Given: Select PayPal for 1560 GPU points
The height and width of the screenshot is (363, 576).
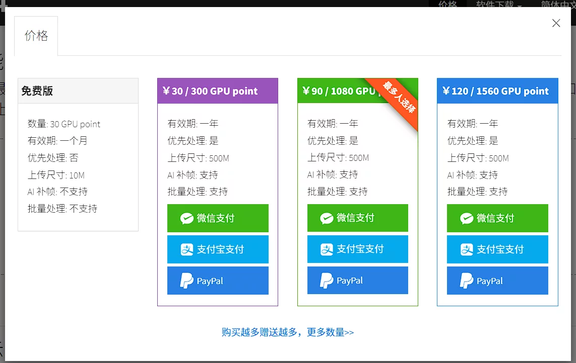Looking at the screenshot, I should 497,281.
